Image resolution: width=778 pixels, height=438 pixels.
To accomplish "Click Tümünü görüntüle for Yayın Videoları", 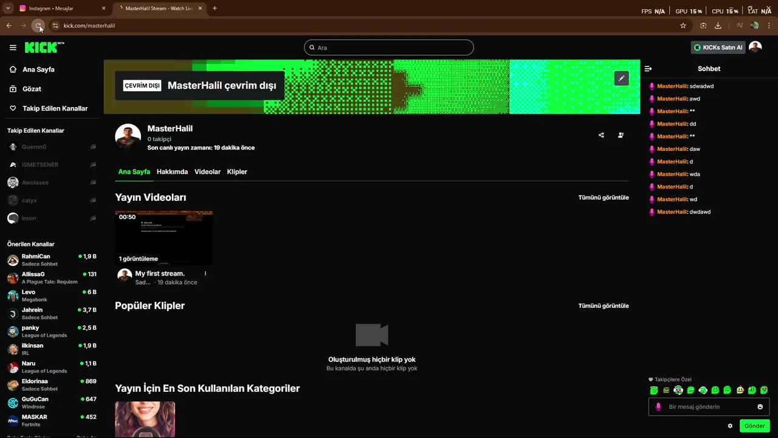I will [x=604, y=198].
